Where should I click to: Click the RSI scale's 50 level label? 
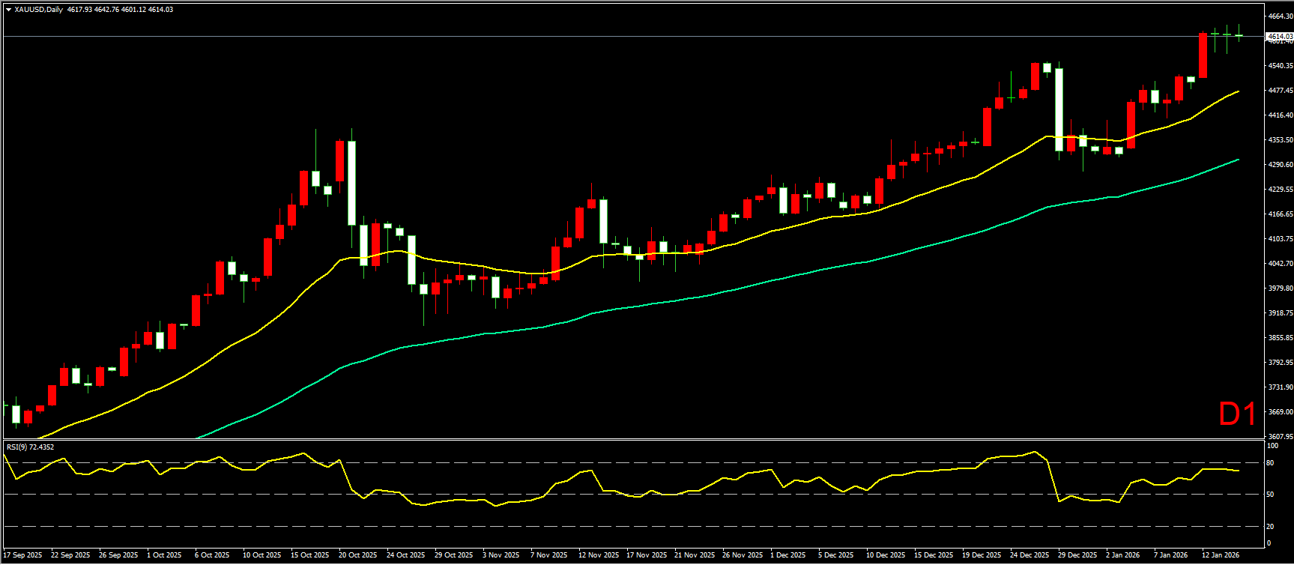[x=1269, y=495]
